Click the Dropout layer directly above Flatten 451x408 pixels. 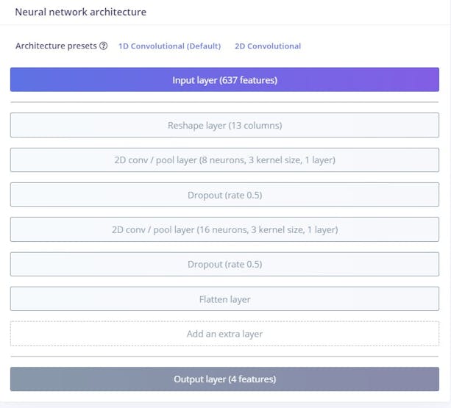tap(224, 264)
